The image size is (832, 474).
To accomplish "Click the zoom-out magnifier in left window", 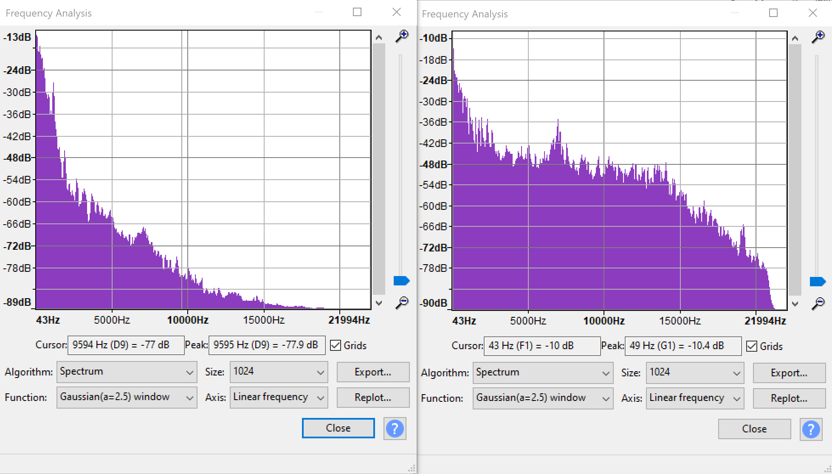I will pos(402,302).
